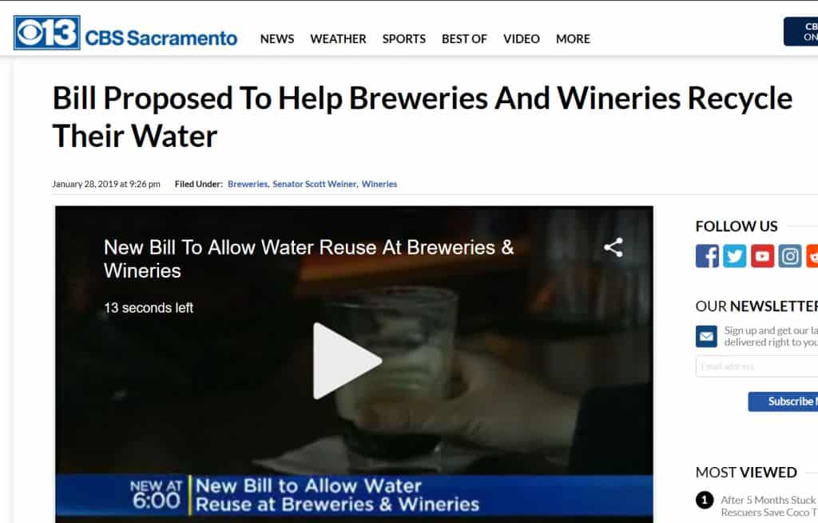Image resolution: width=818 pixels, height=523 pixels.
Task: Click the newsletter envelope icon
Action: click(x=706, y=337)
